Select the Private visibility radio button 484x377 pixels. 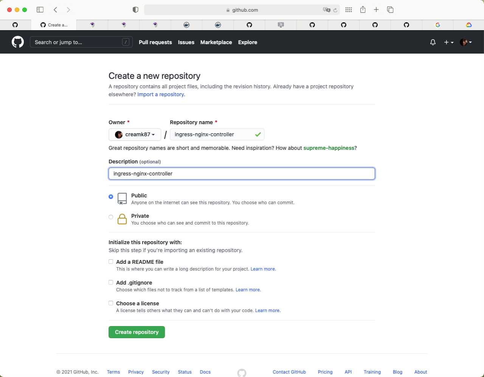click(111, 217)
